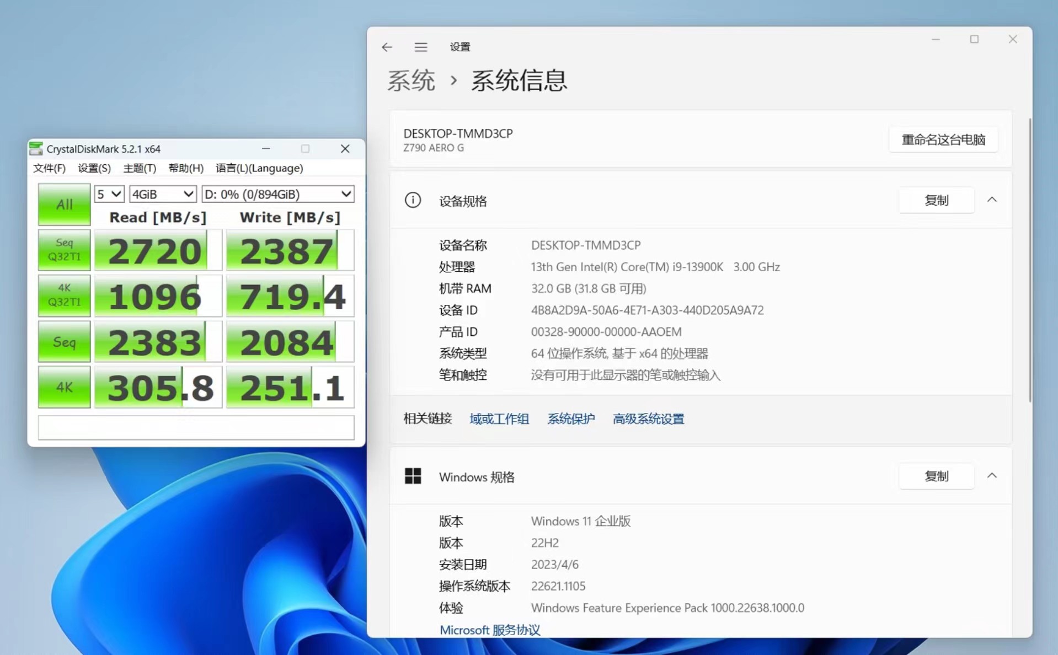Click the Windows logo beside Windows 规格

point(413,476)
